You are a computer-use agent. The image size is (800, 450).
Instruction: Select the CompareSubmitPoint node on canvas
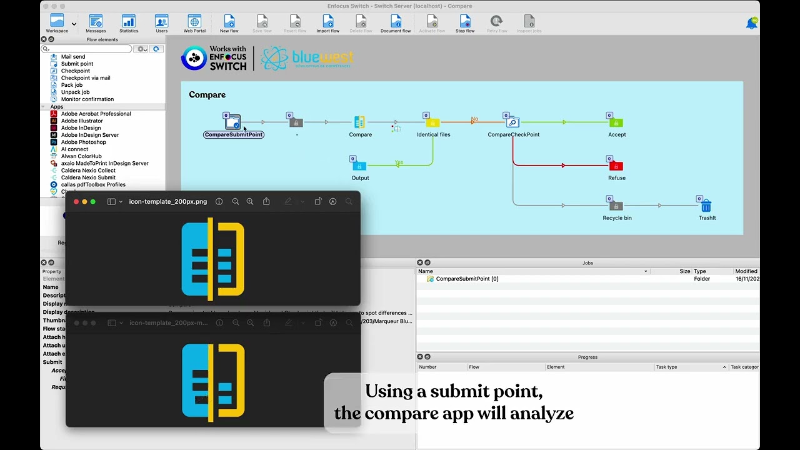click(232, 121)
